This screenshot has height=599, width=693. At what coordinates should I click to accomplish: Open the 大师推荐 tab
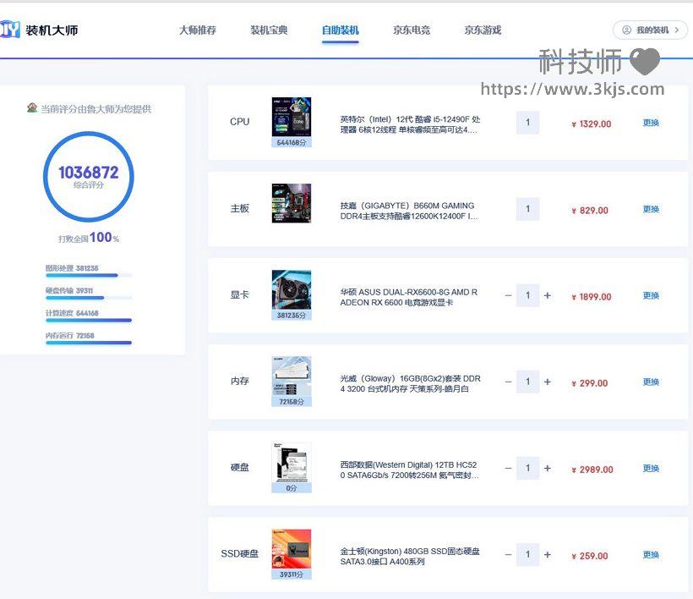tap(198, 30)
